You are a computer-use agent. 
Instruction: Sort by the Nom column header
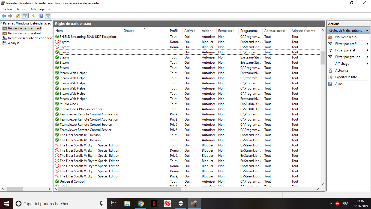tap(88, 31)
